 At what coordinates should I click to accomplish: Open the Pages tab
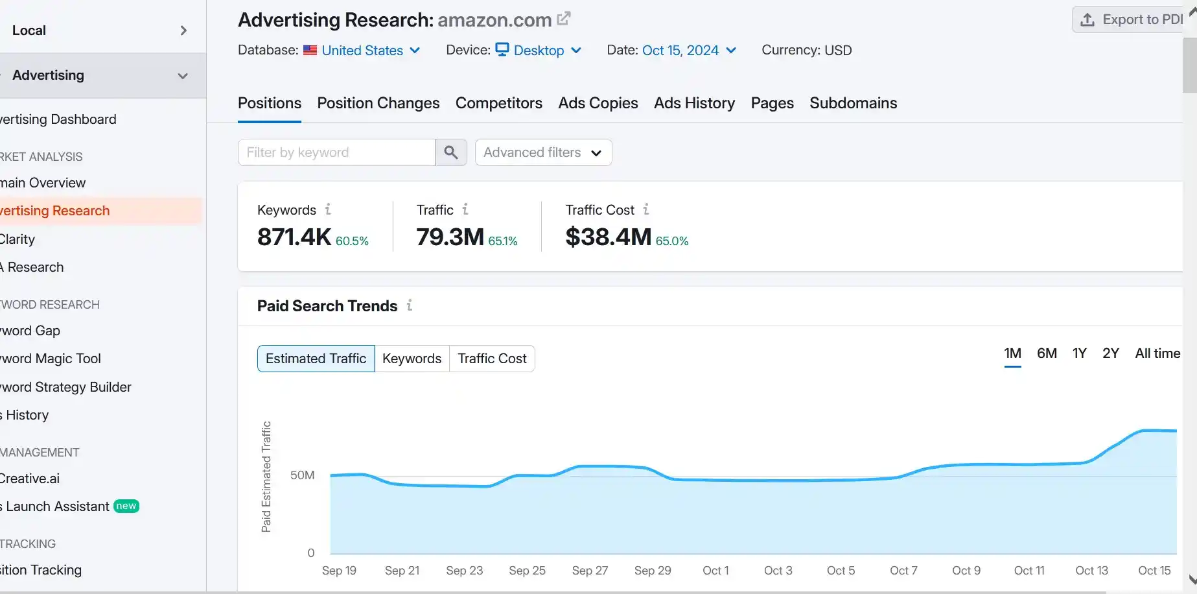click(773, 103)
